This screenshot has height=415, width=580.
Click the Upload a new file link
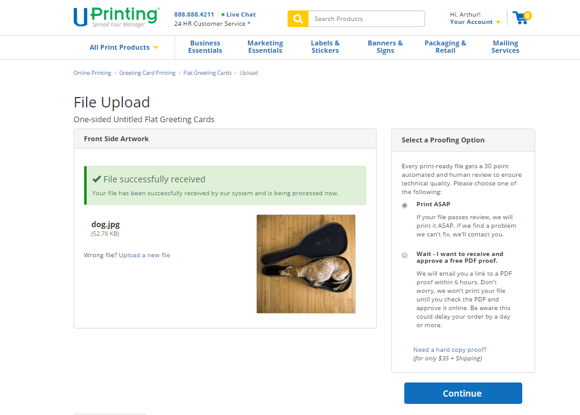point(144,255)
